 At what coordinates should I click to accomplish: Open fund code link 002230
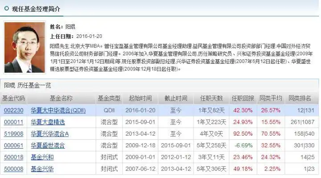(x=13, y=110)
